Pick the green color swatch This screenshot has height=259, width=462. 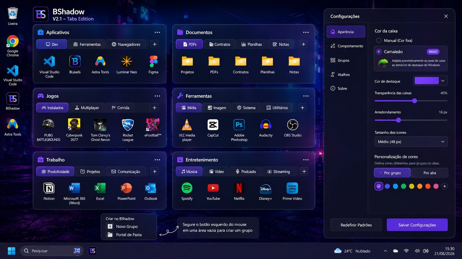tap(404, 186)
